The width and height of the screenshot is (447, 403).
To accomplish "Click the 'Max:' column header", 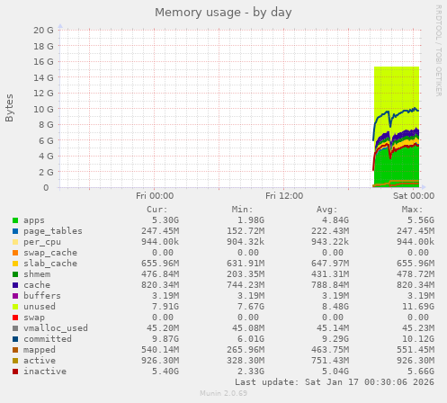I will point(412,210).
